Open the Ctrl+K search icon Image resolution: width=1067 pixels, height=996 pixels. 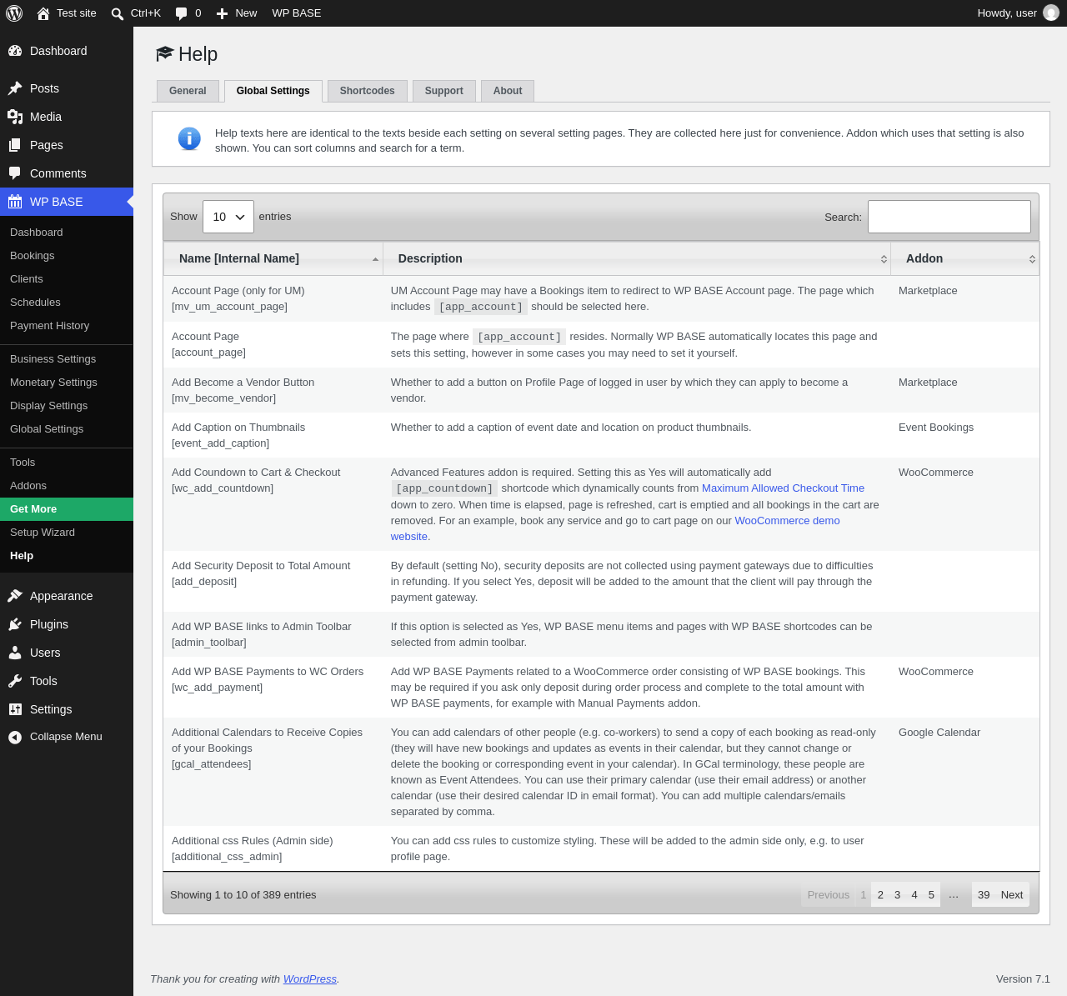118,13
